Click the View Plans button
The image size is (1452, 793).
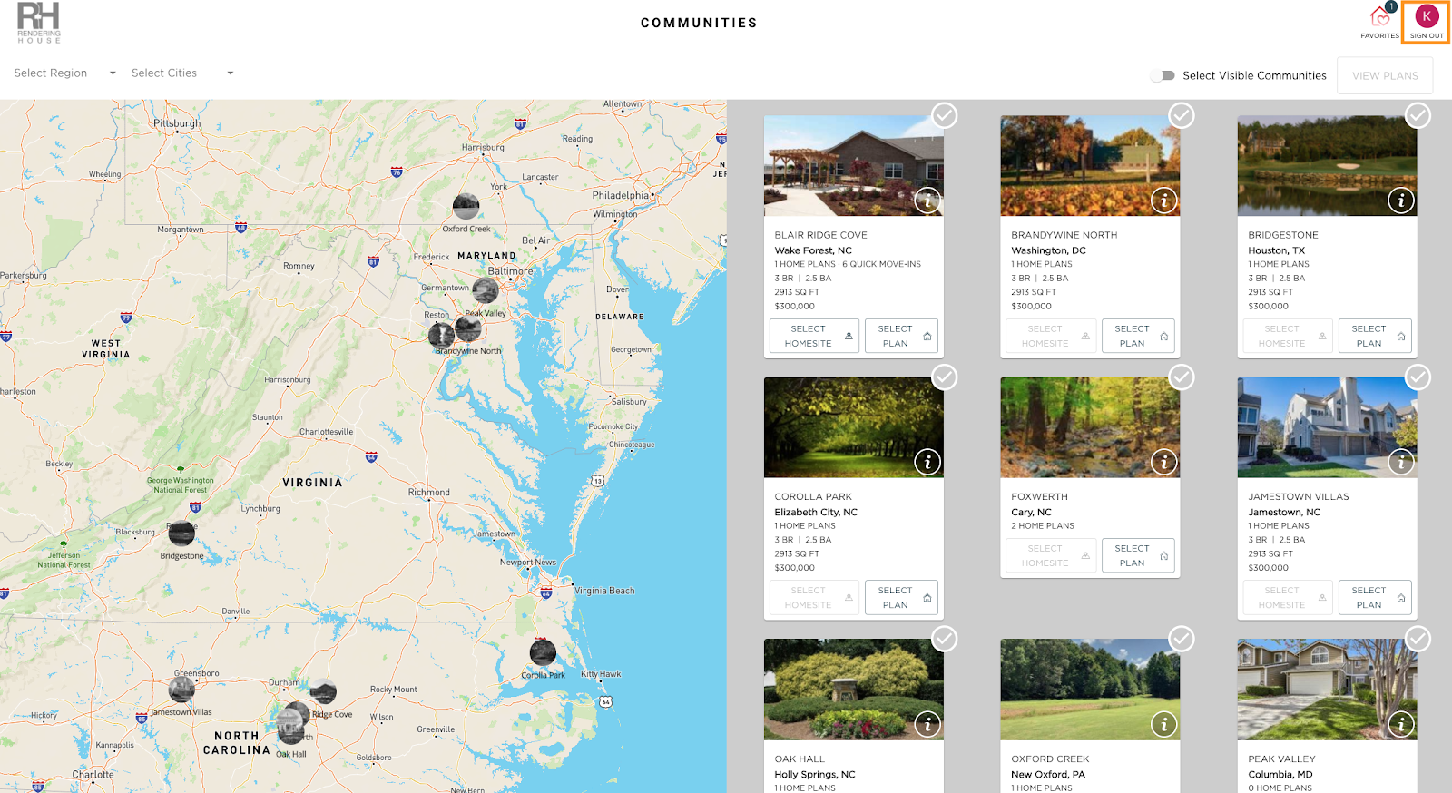pos(1385,75)
